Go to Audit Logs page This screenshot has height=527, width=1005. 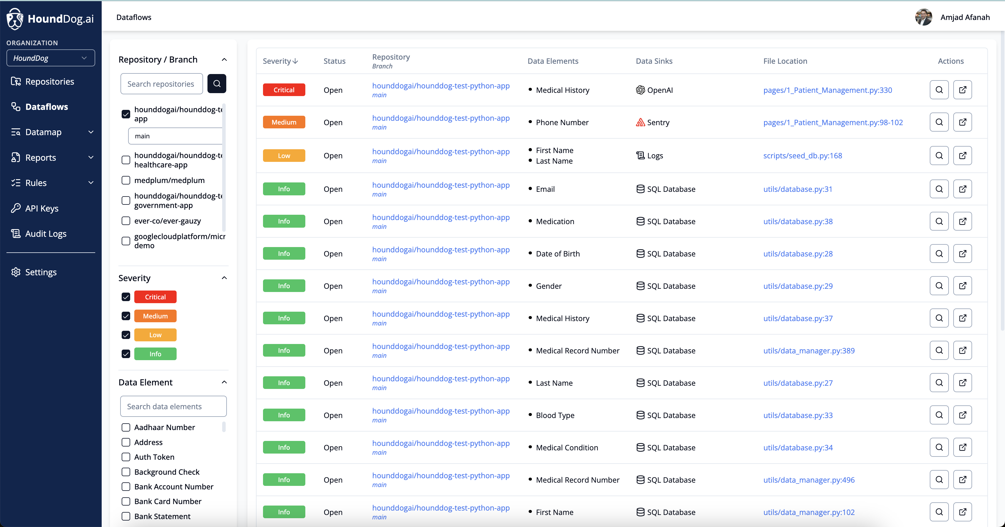coord(46,233)
